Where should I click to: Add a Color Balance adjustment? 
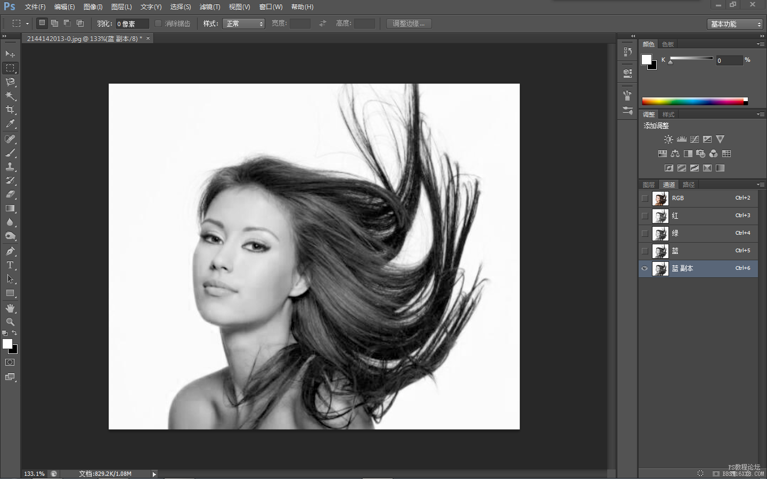tap(675, 153)
